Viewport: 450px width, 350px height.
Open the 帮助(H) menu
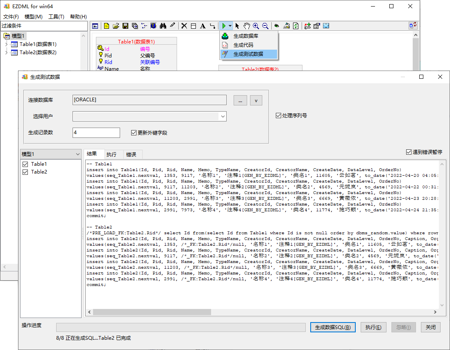(x=78, y=17)
